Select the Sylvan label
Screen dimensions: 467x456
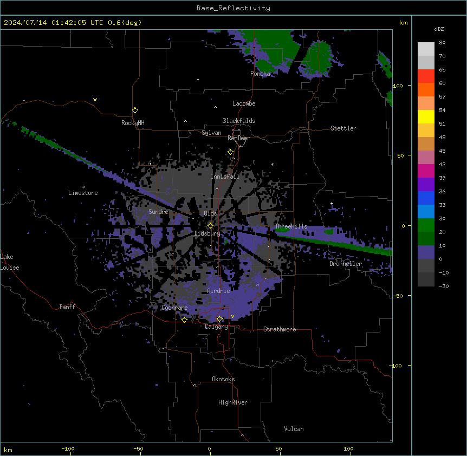pos(211,133)
